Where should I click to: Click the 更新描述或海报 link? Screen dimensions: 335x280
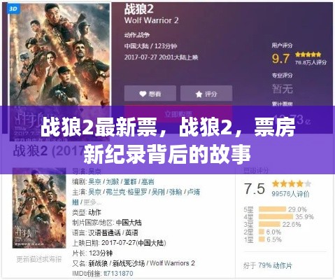39,259
